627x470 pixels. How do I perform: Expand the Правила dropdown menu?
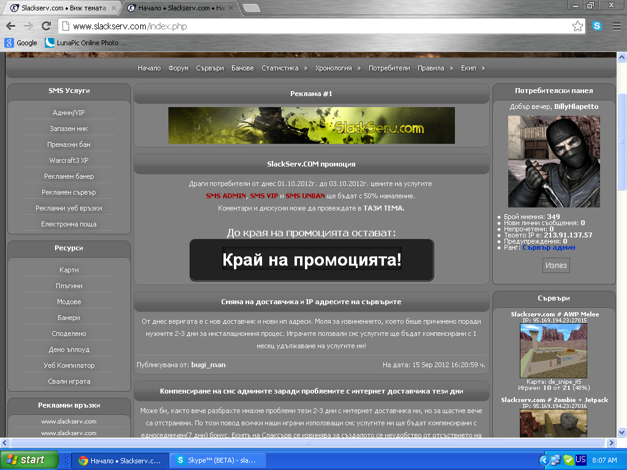click(x=435, y=69)
